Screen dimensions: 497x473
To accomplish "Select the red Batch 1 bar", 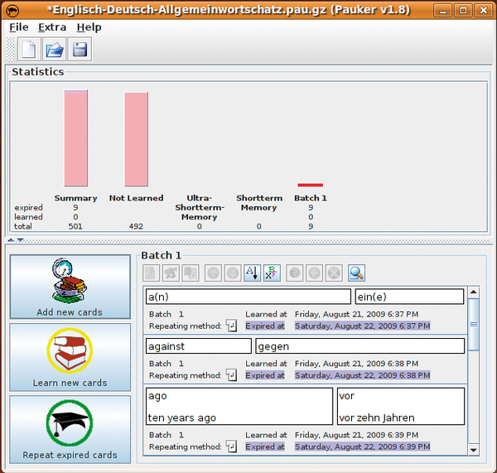I will click(310, 185).
